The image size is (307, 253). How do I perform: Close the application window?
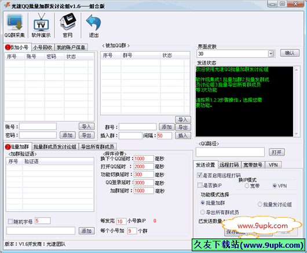295,4
